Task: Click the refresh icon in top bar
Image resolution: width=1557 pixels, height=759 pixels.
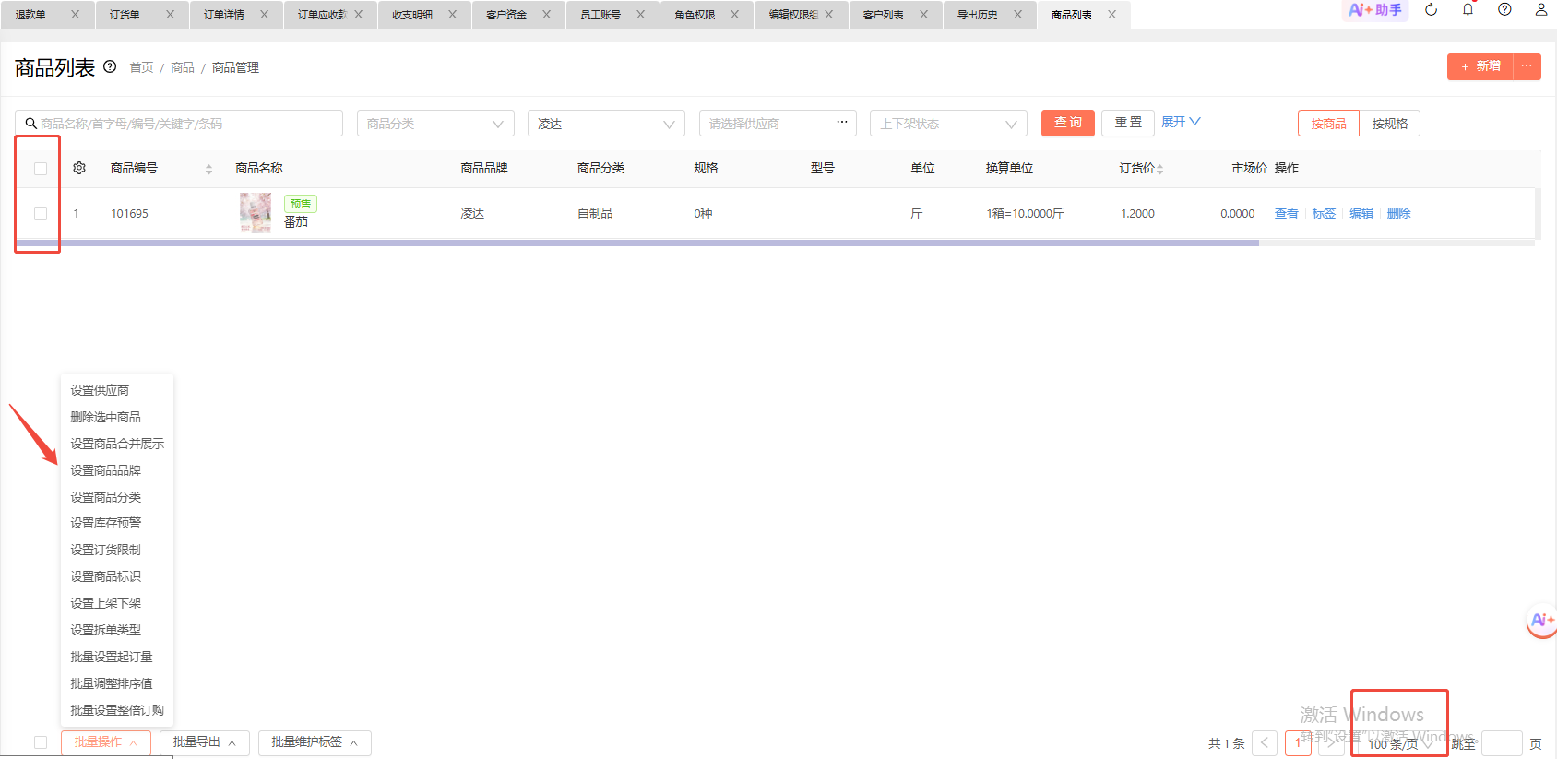Action: tap(1432, 10)
